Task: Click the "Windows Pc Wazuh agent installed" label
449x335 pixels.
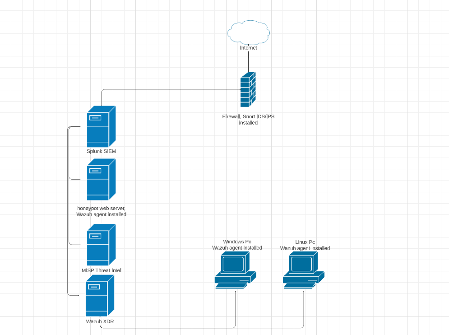Action: pyautogui.click(x=237, y=245)
